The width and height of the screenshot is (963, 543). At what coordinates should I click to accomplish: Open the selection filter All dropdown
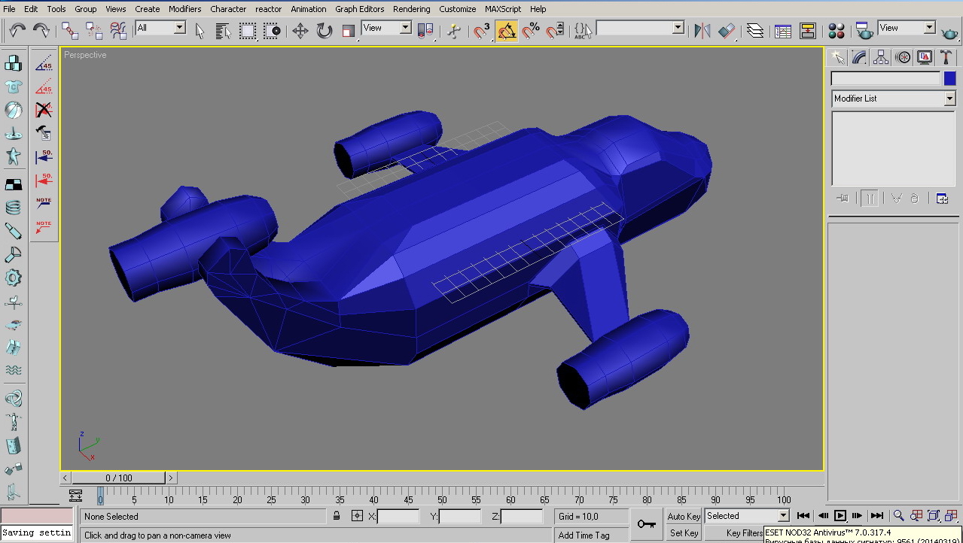(x=180, y=28)
